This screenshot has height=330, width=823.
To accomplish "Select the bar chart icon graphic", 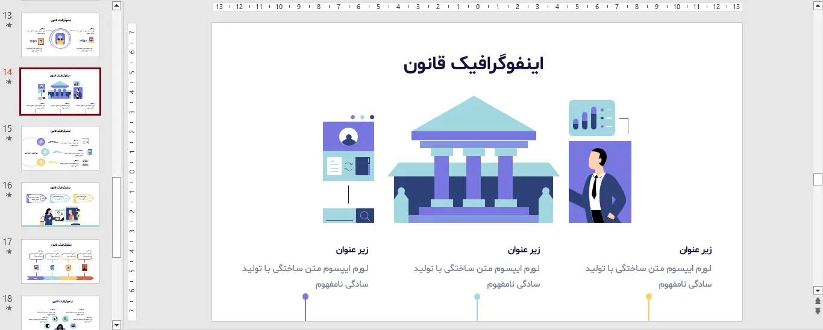I will [591, 118].
